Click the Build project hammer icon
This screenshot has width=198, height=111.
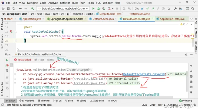(32, 9)
